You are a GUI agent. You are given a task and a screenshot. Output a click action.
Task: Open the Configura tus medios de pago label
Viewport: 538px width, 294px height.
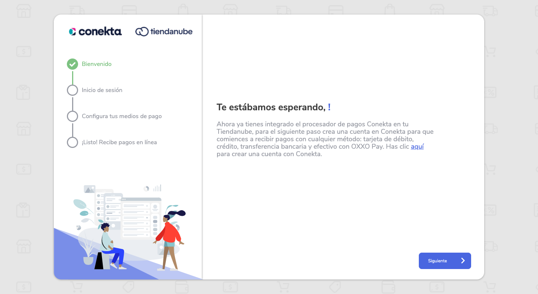pyautogui.click(x=122, y=116)
